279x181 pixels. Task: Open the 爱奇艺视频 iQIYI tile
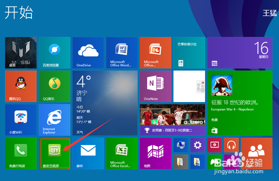point(54,153)
